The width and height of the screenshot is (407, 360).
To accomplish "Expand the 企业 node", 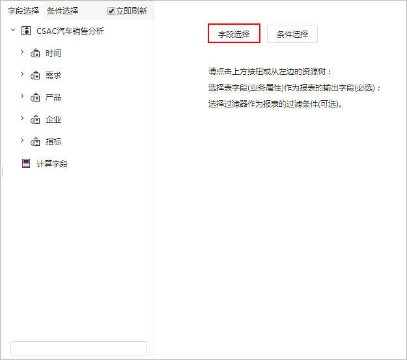I will [x=22, y=118].
